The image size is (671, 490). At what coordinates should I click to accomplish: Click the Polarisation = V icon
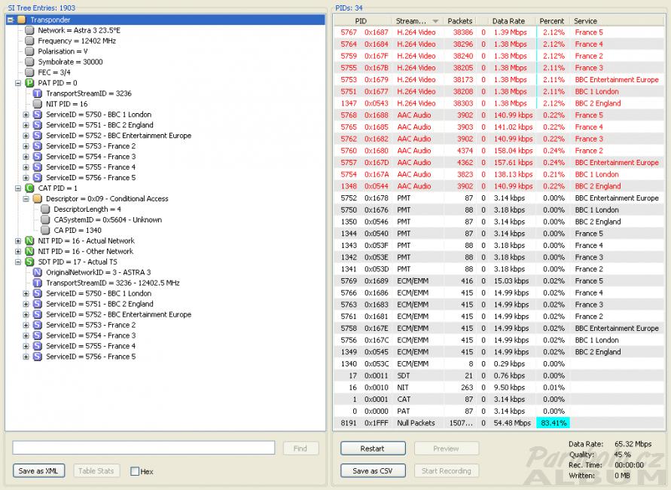29,51
